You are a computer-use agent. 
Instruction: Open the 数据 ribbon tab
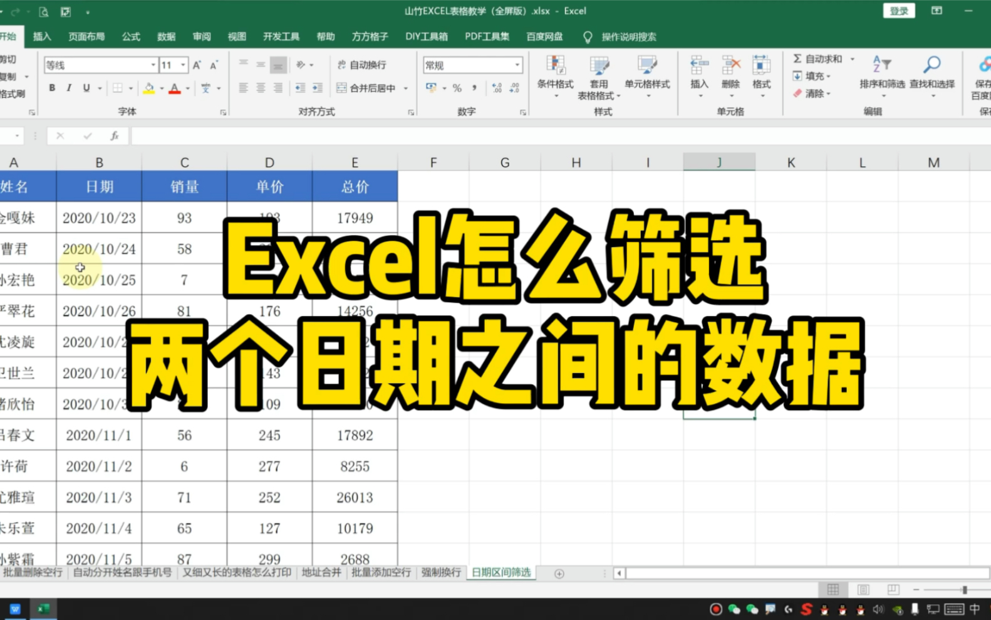point(166,36)
